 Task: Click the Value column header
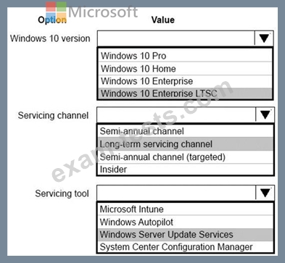(x=163, y=20)
